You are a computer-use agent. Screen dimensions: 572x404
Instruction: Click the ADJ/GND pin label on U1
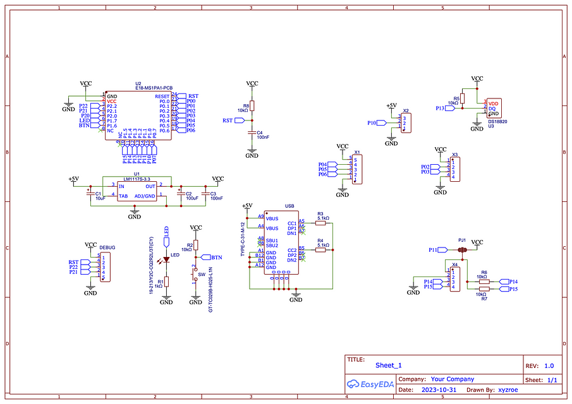pyautogui.click(x=145, y=196)
